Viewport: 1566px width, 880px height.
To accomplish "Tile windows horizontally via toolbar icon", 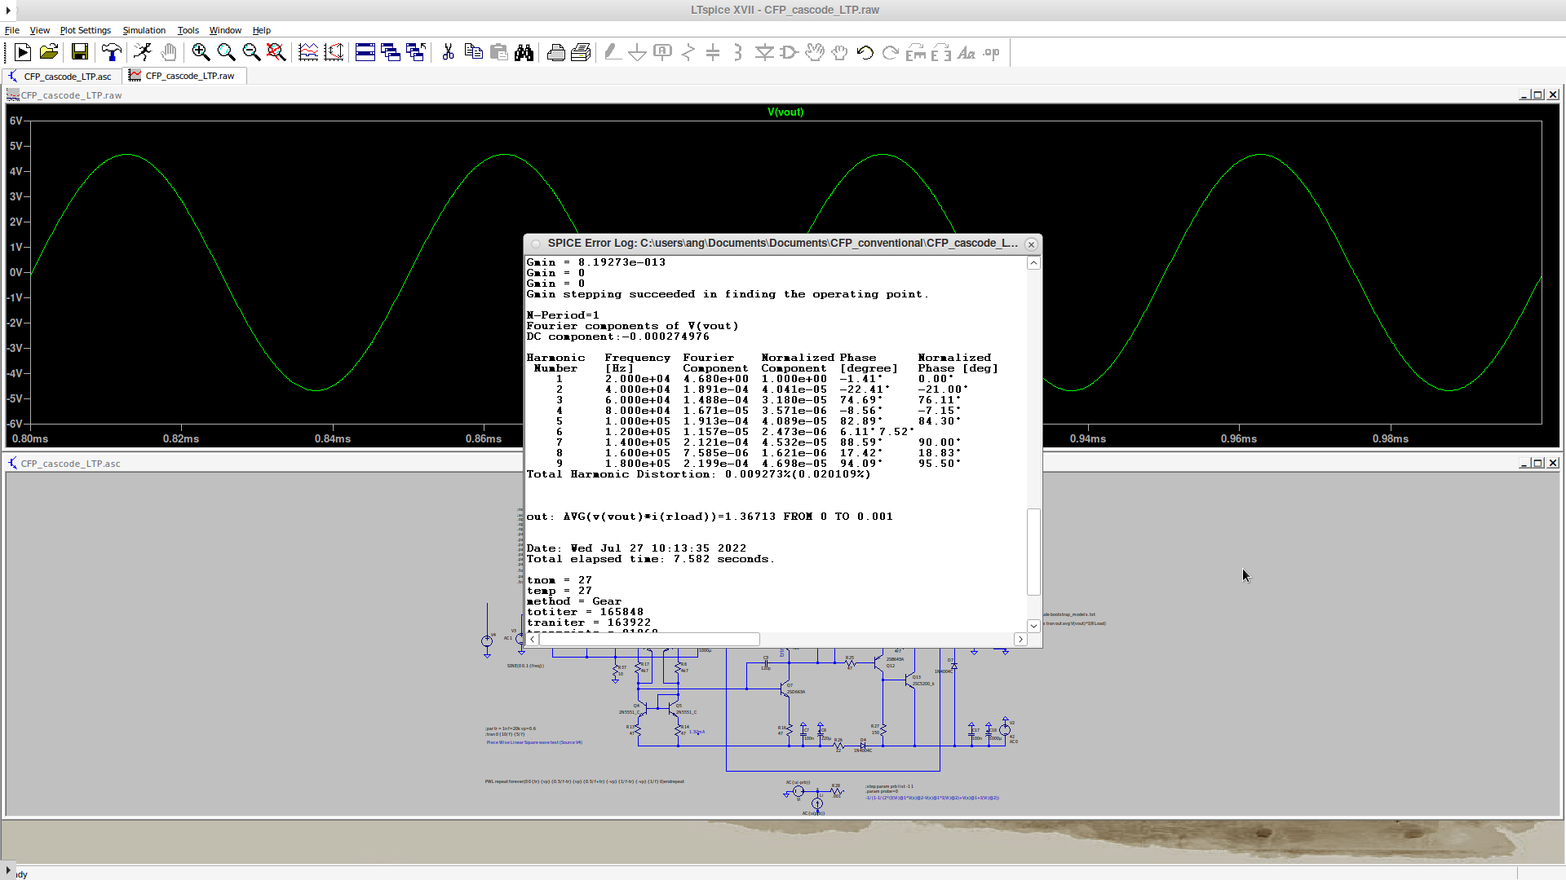I will coord(365,53).
